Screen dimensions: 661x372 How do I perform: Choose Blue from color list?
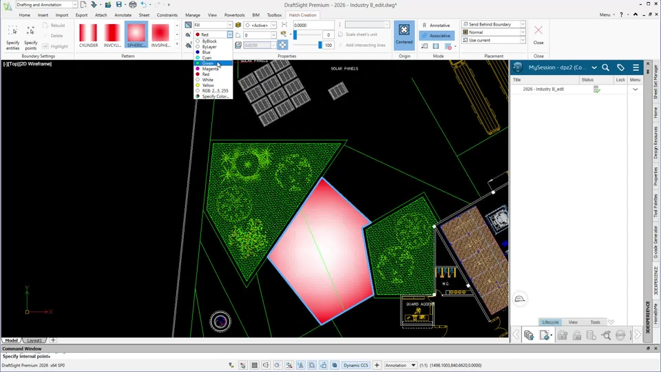click(213, 52)
